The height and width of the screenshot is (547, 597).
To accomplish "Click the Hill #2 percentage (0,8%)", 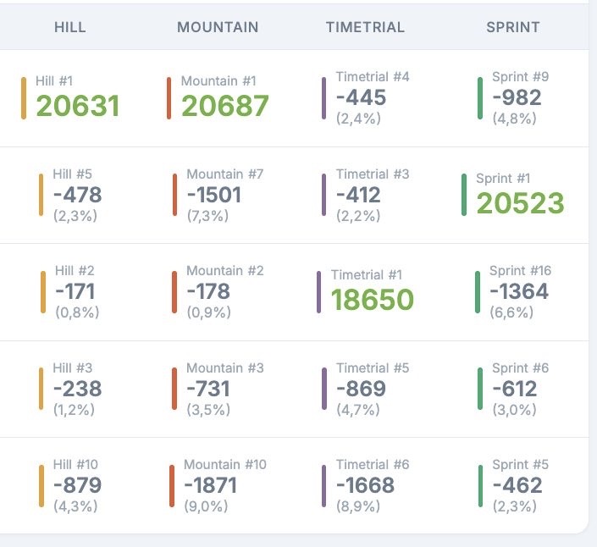I will [77, 312].
